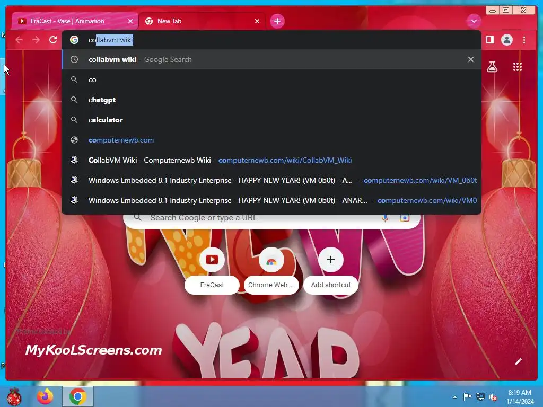
Task: Open Google Lens image search icon
Action: (405, 218)
